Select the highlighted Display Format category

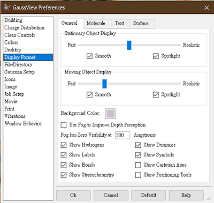[28, 57]
